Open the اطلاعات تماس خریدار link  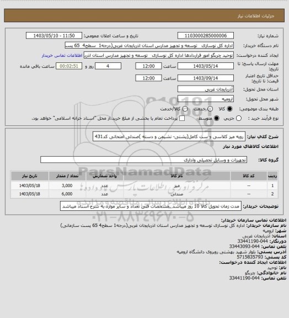pos(62,55)
